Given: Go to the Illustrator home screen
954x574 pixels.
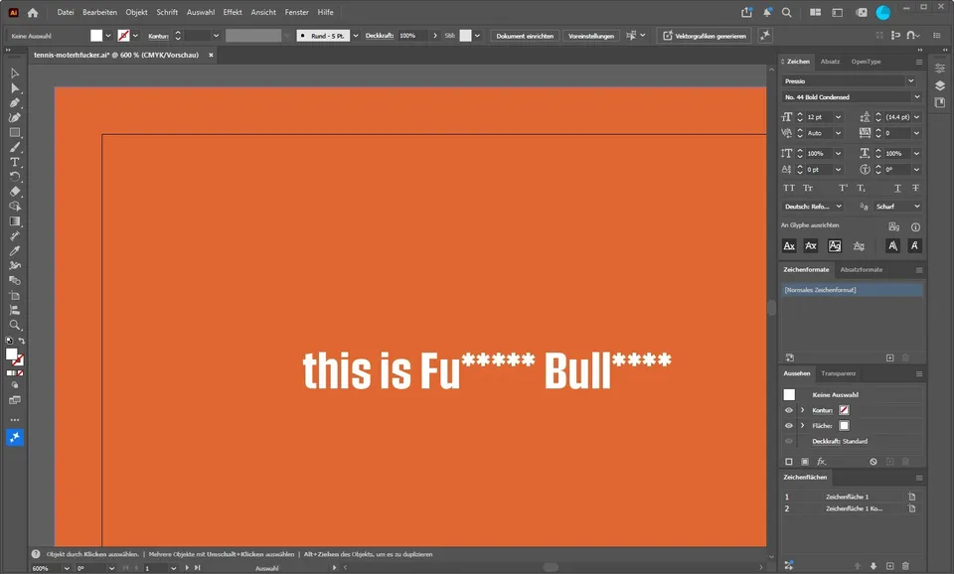Looking at the screenshot, I should point(33,12).
